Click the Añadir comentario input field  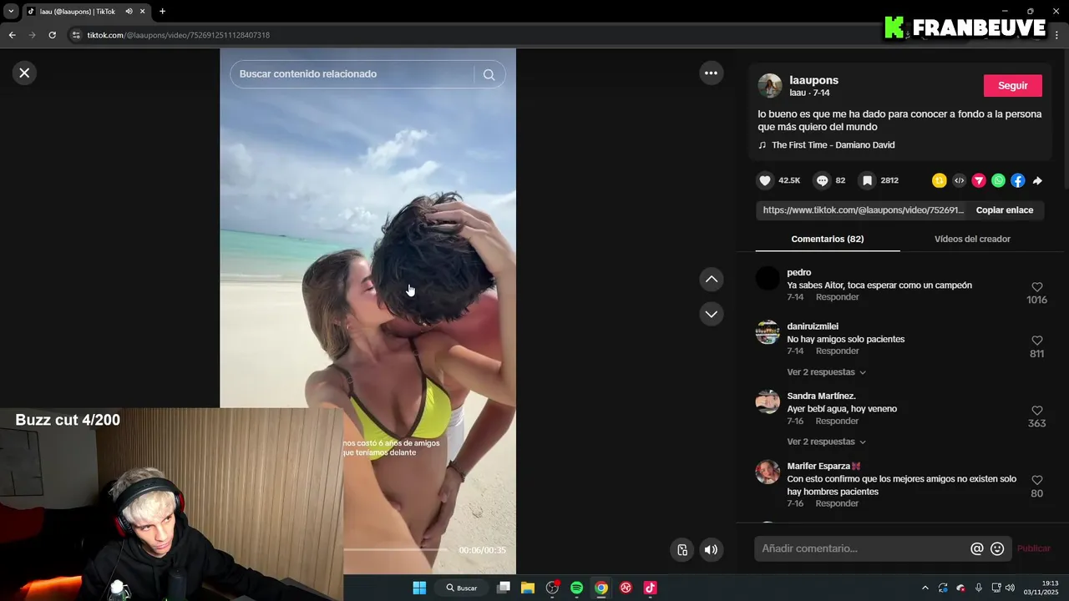click(x=862, y=548)
